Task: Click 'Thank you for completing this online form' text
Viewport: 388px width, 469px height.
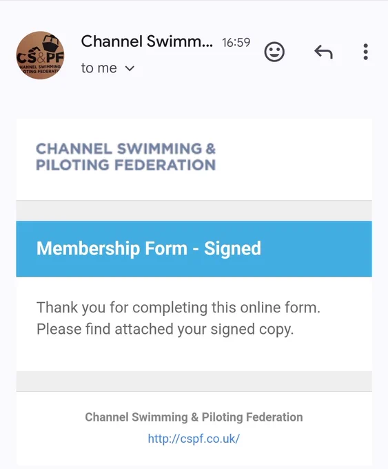Action: click(178, 308)
